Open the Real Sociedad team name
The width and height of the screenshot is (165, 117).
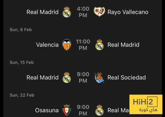[x=127, y=77]
